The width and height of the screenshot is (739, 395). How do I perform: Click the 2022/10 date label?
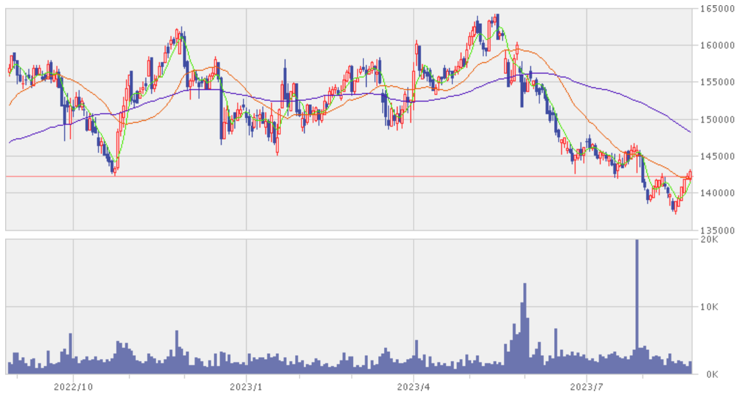[73, 387]
